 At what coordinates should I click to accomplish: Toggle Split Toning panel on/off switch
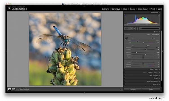(124, 75)
